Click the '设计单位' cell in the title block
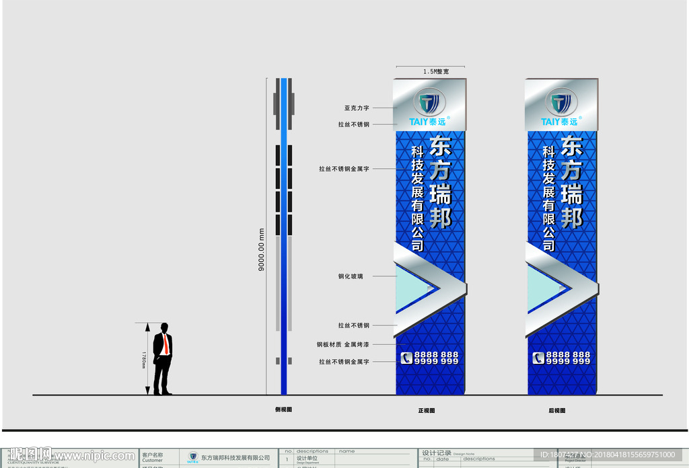This screenshot has height=468, width=689. [307, 458]
